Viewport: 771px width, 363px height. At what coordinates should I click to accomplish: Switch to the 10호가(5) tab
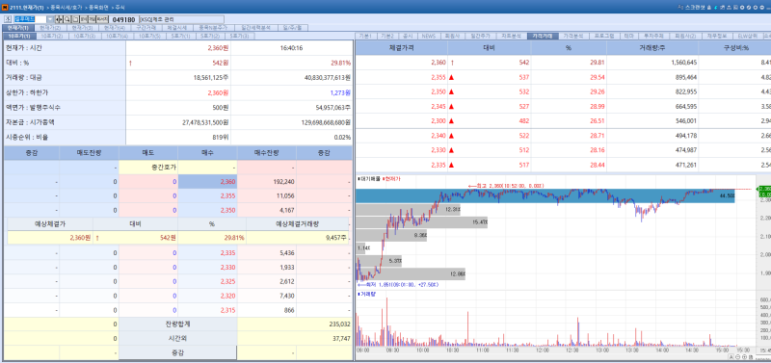149,36
